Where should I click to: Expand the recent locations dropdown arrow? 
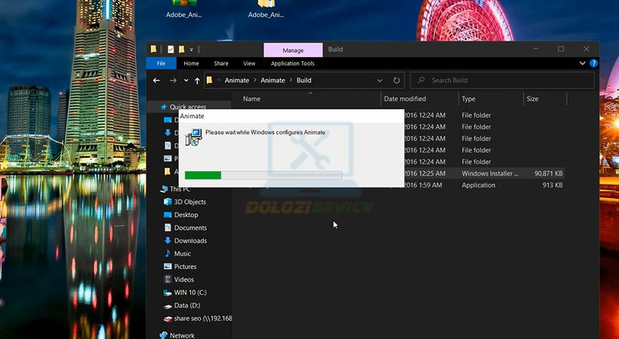pos(186,81)
